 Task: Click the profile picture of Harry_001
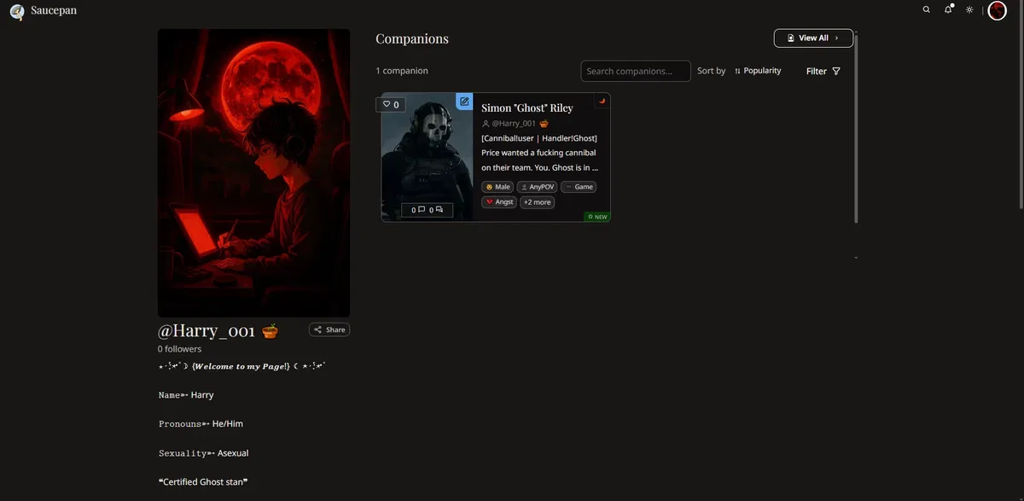coord(253,173)
